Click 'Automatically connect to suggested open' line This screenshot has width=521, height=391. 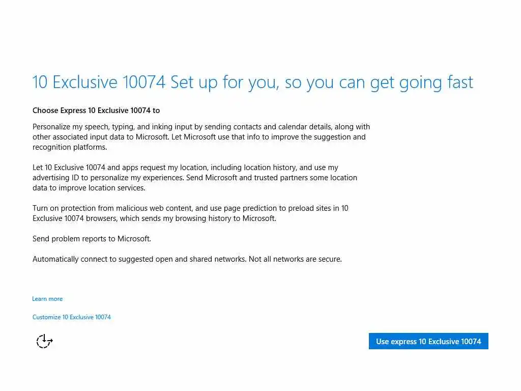tap(187, 259)
